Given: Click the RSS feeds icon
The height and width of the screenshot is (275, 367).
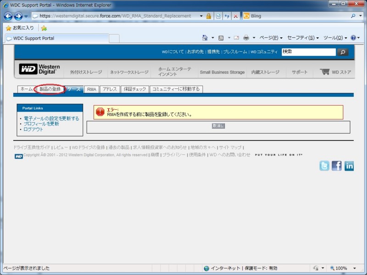Looking at the screenshot, I should tap(221, 38).
